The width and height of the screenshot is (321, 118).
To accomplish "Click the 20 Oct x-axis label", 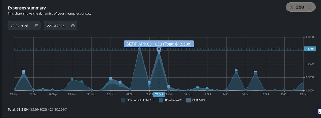I will (x=284, y=94).
